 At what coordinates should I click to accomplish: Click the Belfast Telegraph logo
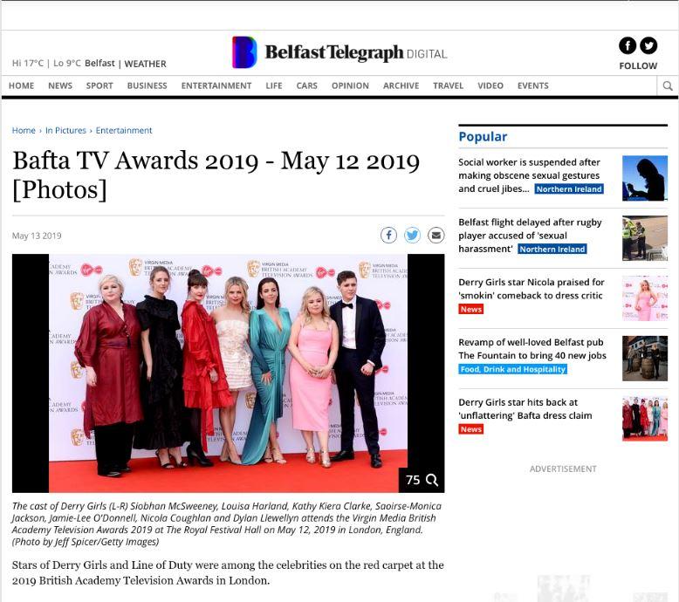(x=339, y=52)
